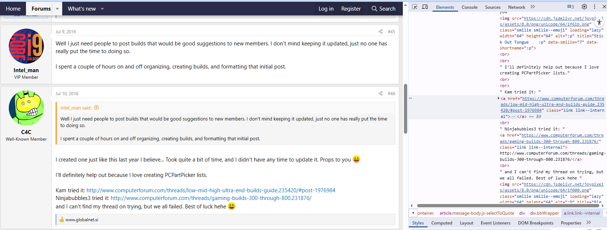Open the forum Search button
Screen dimensions: 607x230
[x=383, y=9]
